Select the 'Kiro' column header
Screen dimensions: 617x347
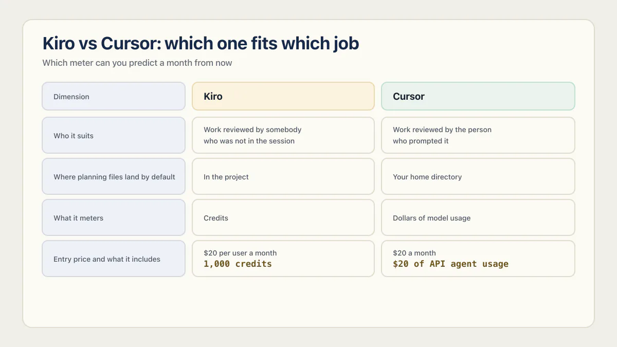pyautogui.click(x=283, y=96)
